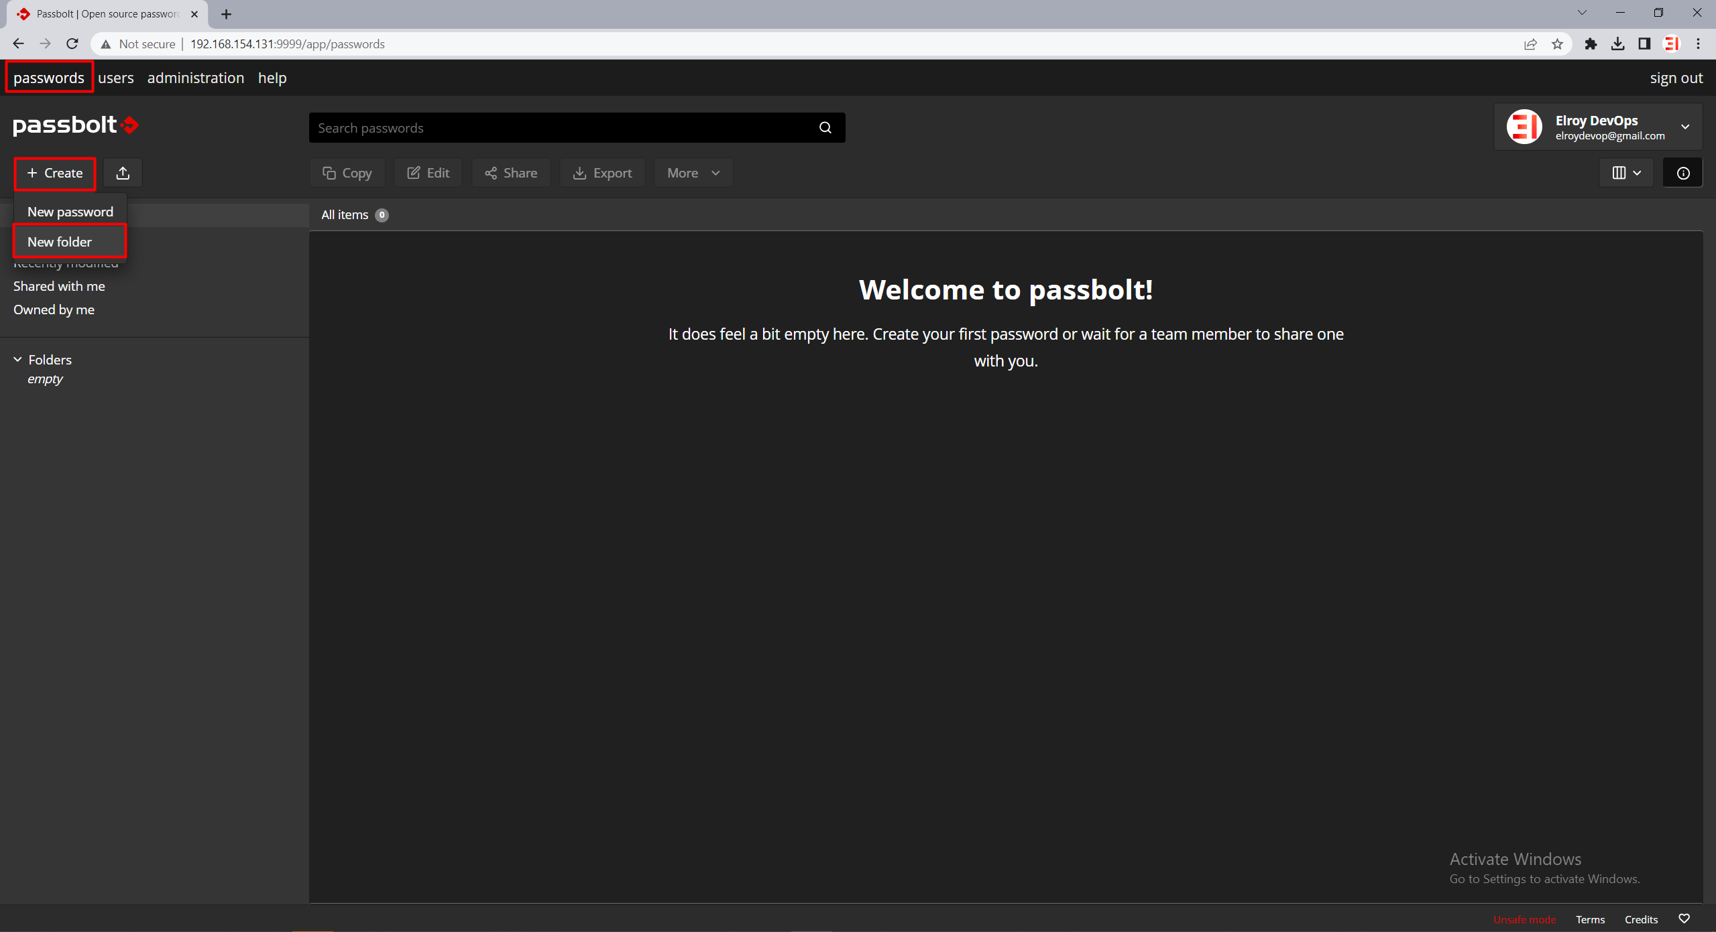Click the Unsafe mode link
The height and width of the screenshot is (932, 1716).
[x=1524, y=919]
